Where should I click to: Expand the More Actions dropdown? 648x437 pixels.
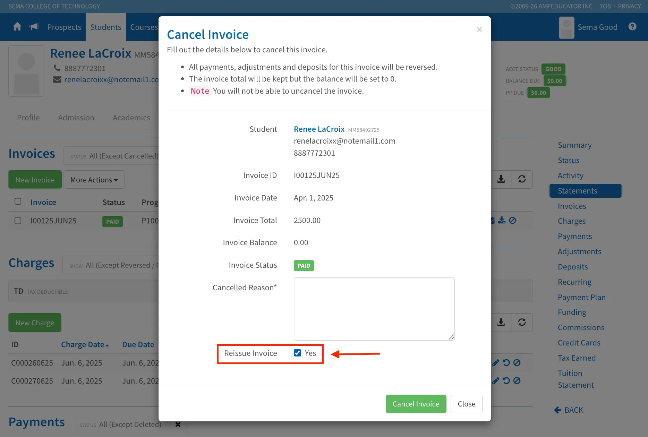94,180
